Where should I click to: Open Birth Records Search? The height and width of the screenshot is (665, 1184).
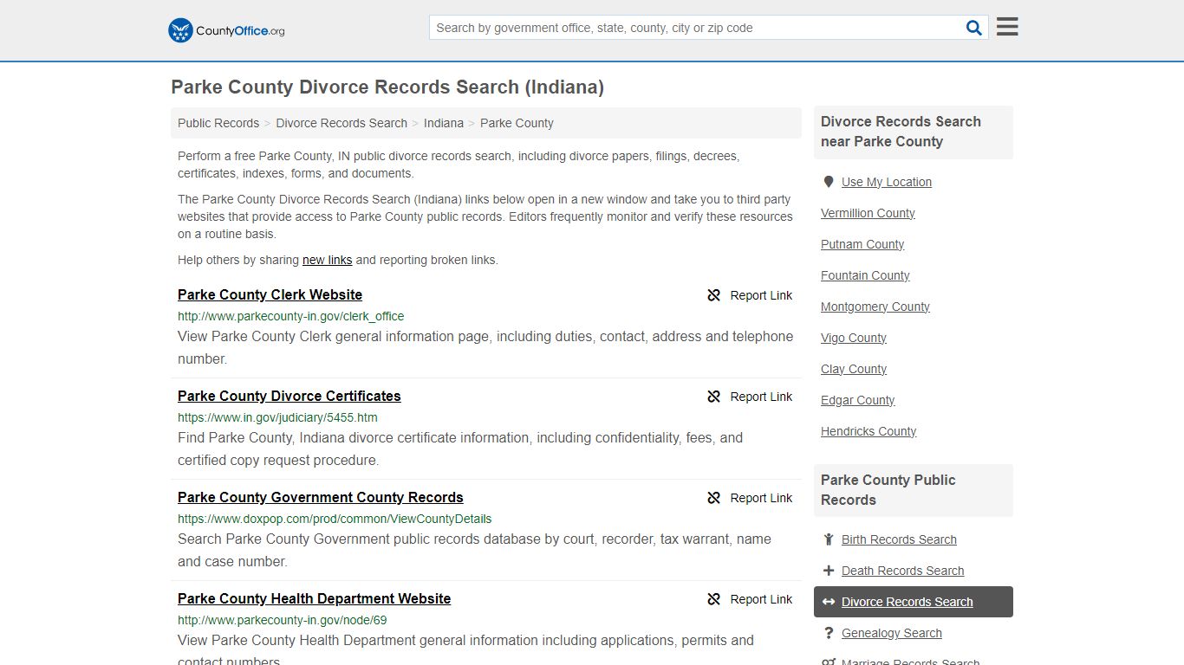click(899, 539)
